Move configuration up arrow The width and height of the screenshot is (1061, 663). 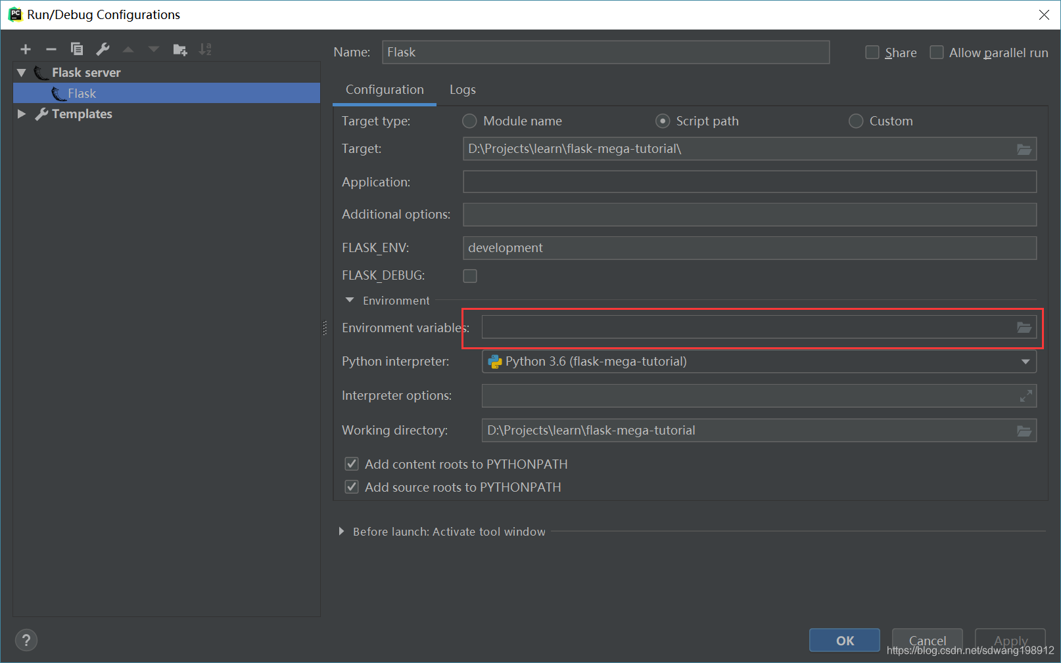coord(128,49)
